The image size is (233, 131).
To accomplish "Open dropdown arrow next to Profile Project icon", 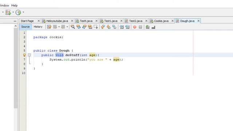I will pos(23,12).
